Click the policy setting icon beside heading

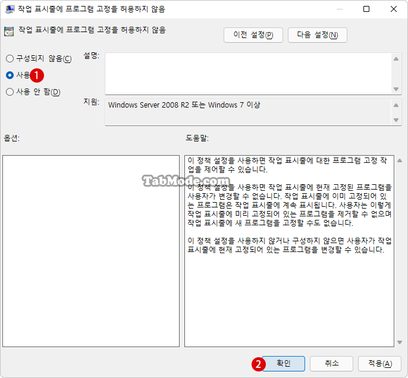tap(9, 31)
